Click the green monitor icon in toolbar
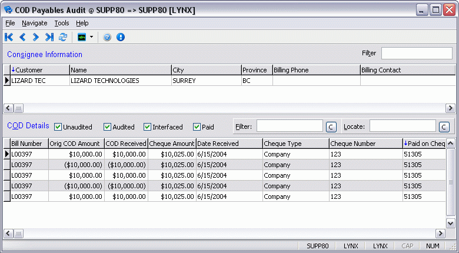The height and width of the screenshot is (253, 459). 82,37
